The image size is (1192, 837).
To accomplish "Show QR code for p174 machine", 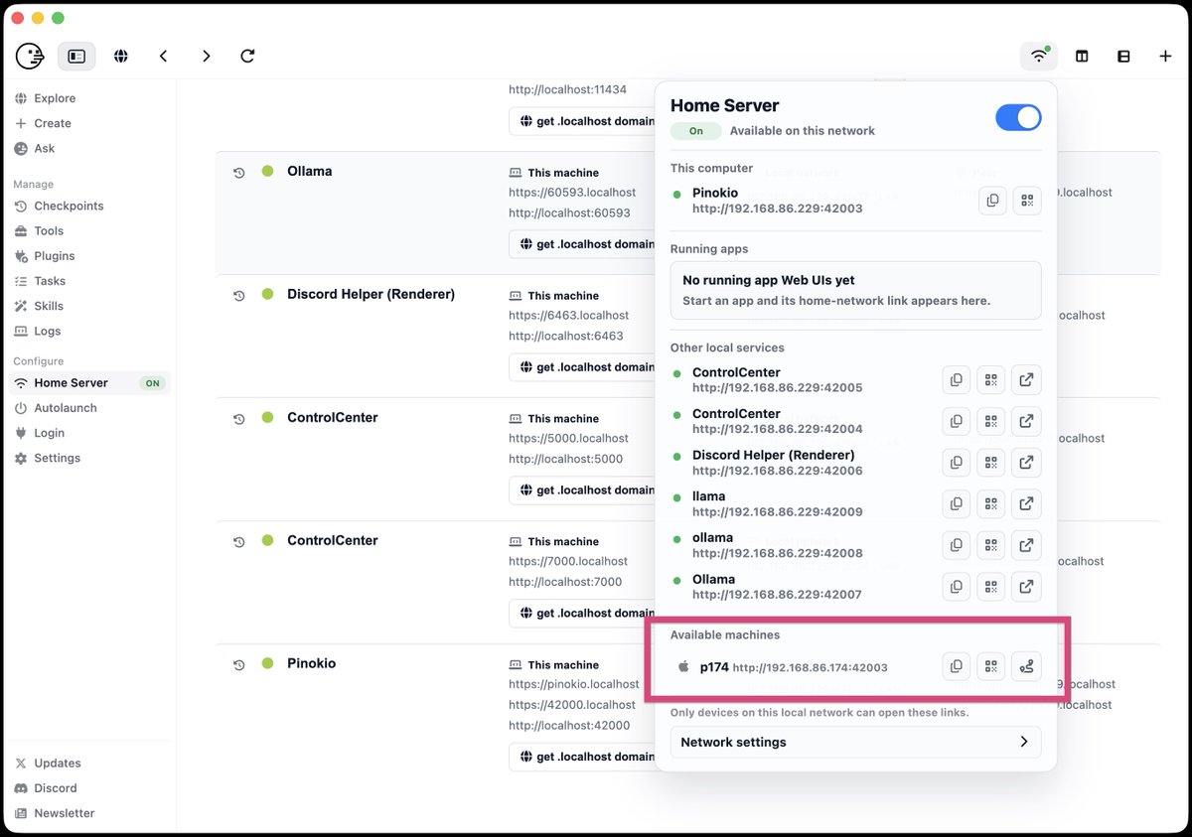I will [x=991, y=666].
